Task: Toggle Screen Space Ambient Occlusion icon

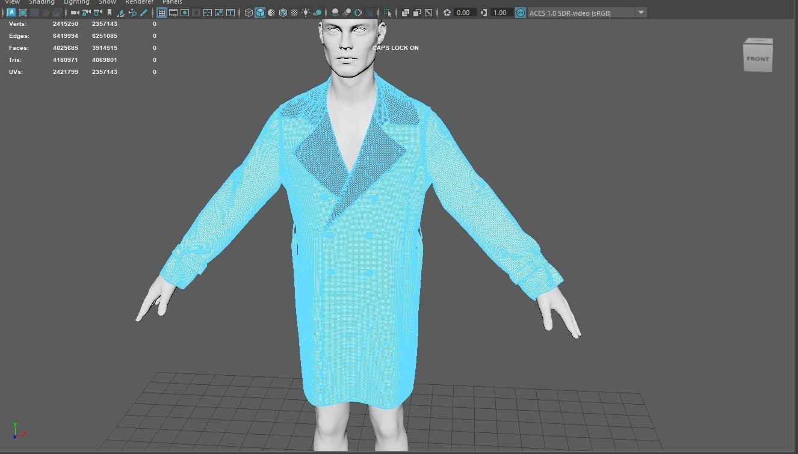Action: [335, 13]
